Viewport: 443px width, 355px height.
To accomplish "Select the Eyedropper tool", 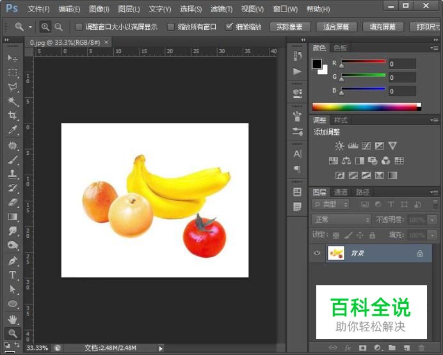I will tap(12, 130).
